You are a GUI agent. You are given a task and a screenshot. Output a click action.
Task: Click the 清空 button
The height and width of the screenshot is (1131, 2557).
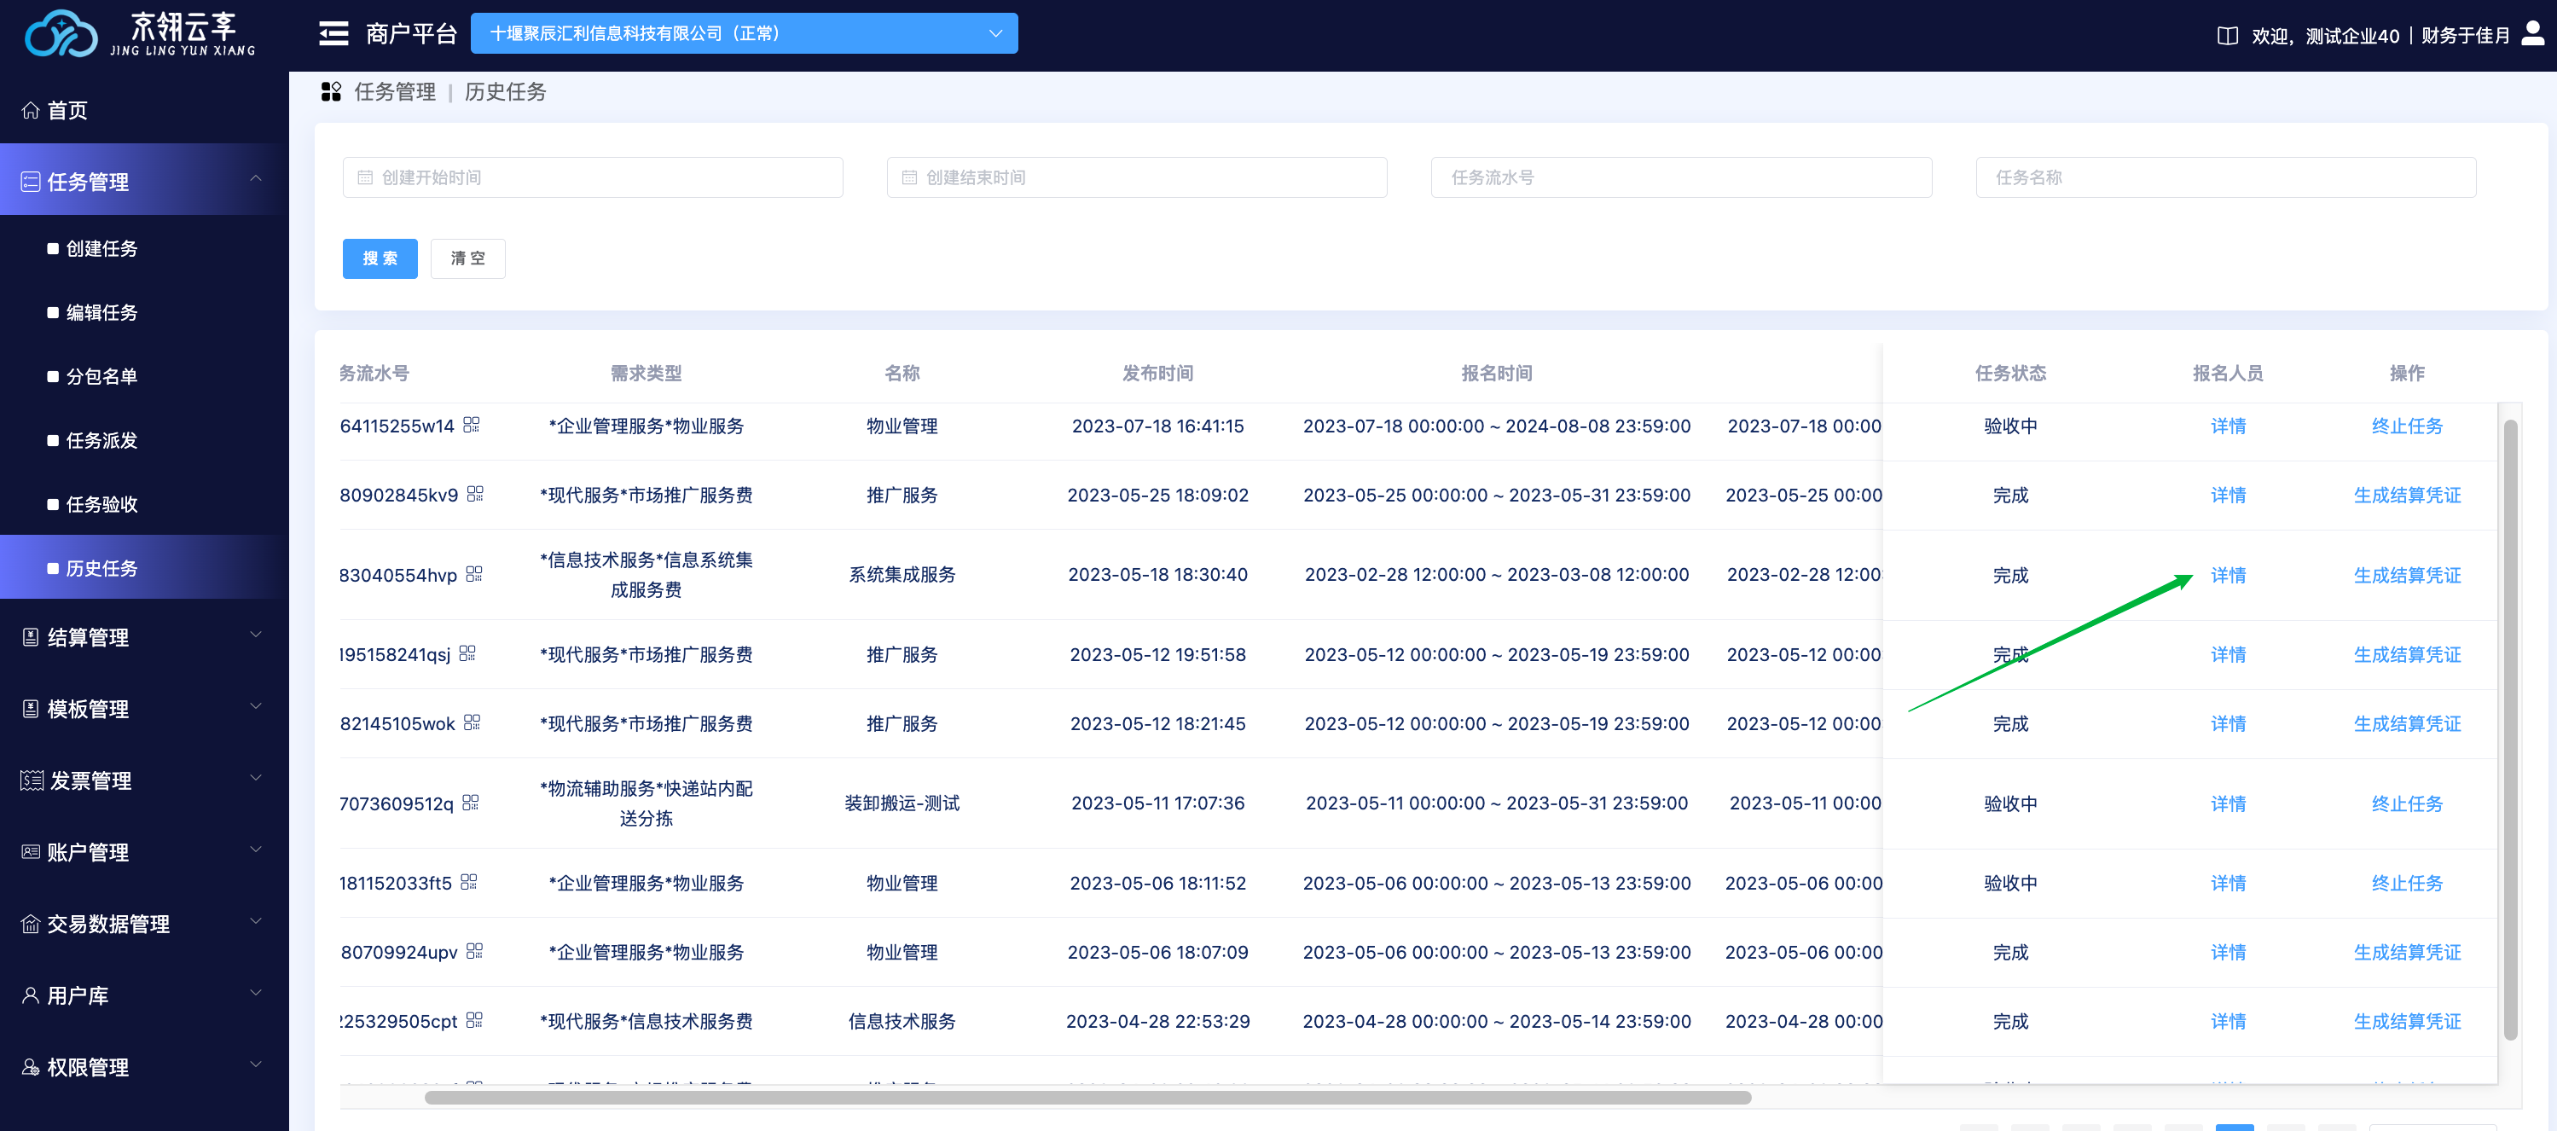click(467, 258)
